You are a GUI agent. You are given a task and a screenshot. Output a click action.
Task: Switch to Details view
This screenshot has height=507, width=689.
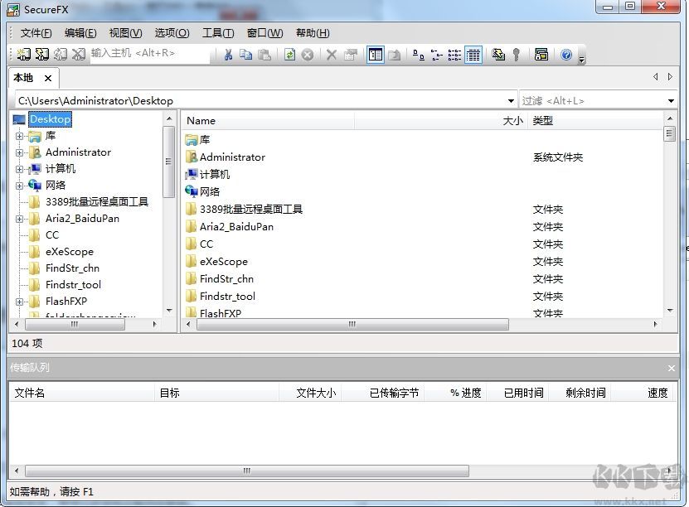pos(473,55)
